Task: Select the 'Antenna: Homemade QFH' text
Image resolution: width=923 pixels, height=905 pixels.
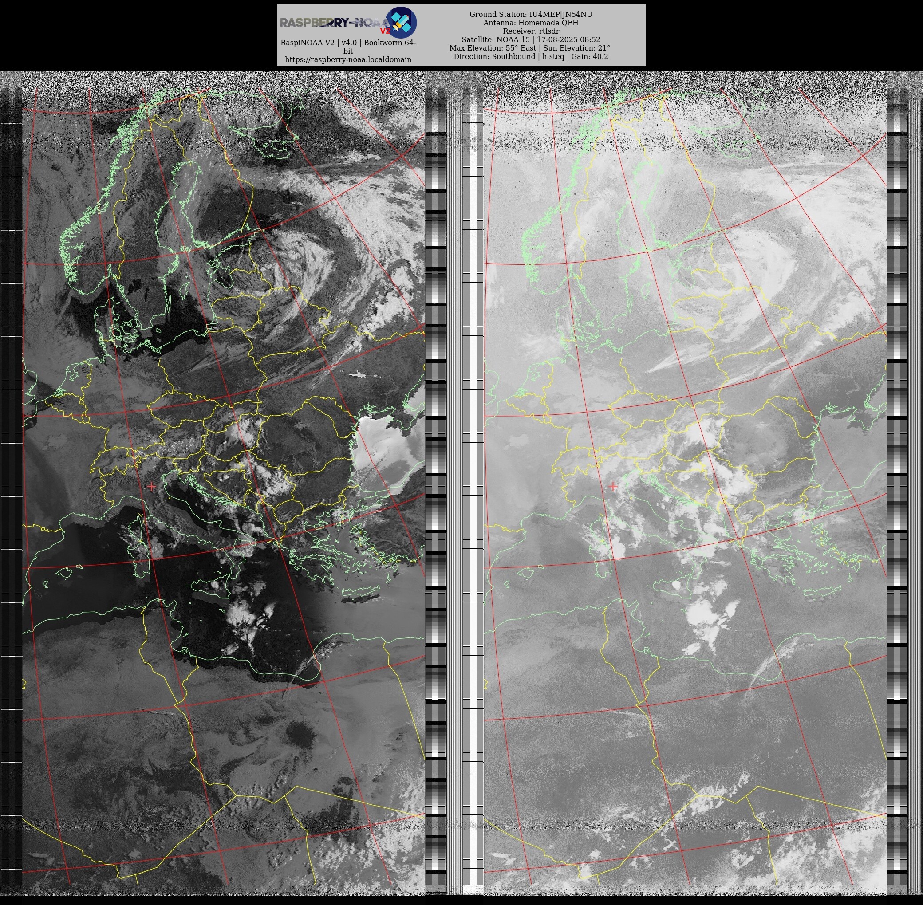Action: click(531, 23)
